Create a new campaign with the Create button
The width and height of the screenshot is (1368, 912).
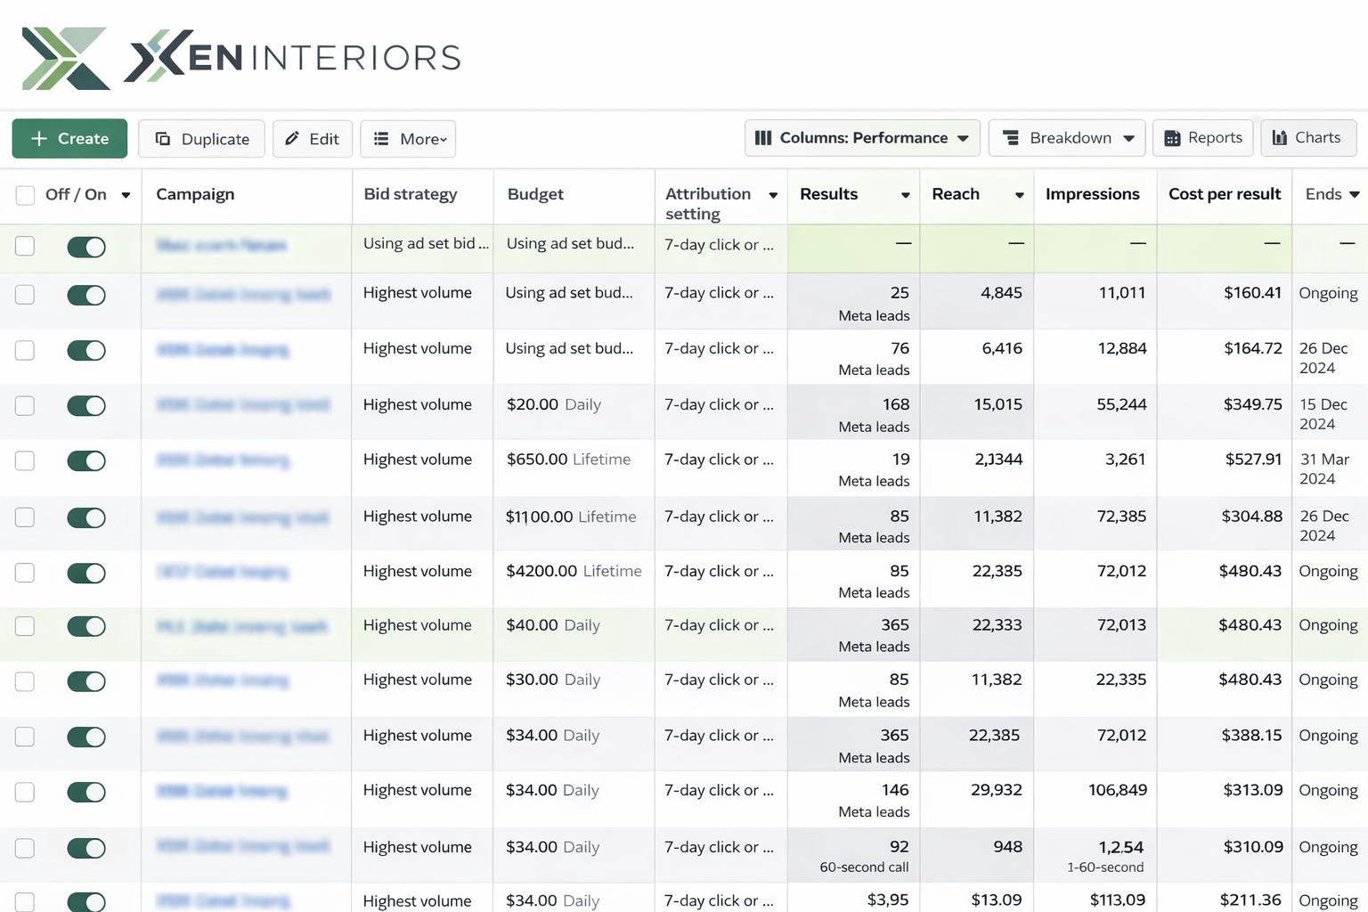coord(69,139)
